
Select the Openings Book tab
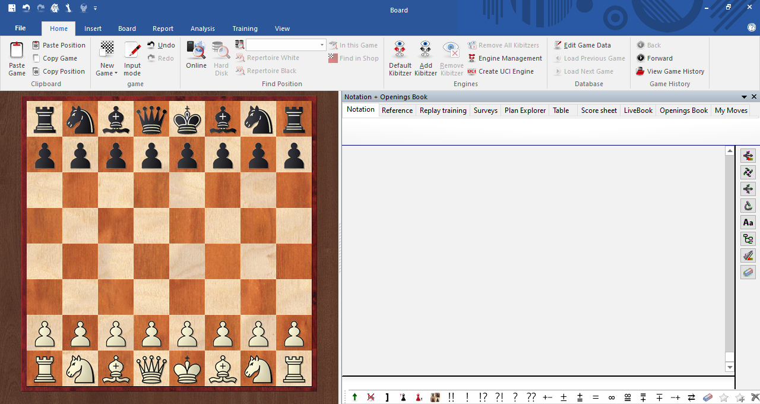point(683,111)
